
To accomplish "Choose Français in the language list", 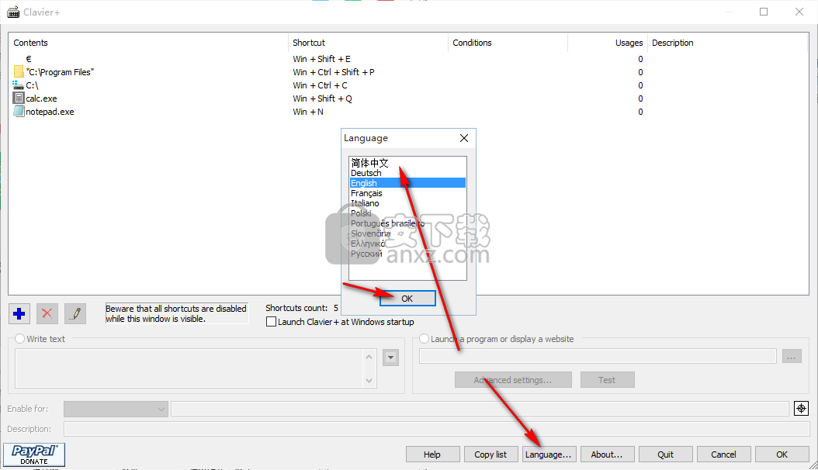I will 408,193.
